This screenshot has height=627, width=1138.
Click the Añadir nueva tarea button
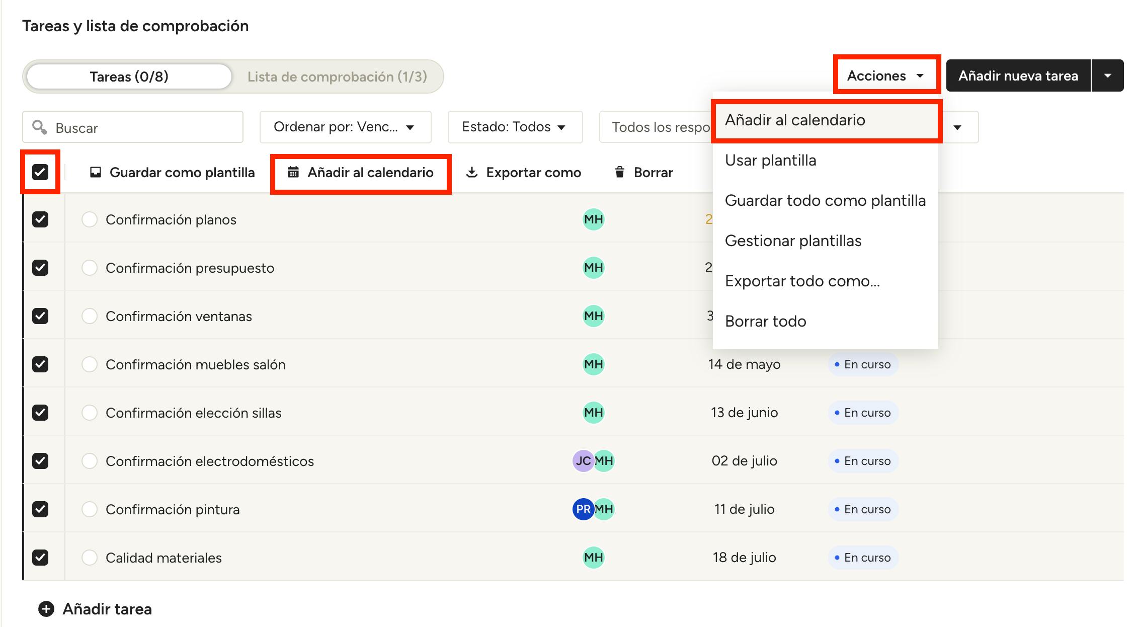click(x=1018, y=75)
